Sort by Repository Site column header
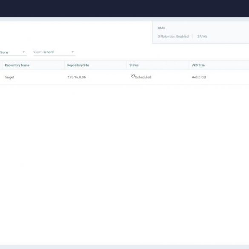 pos(78,65)
